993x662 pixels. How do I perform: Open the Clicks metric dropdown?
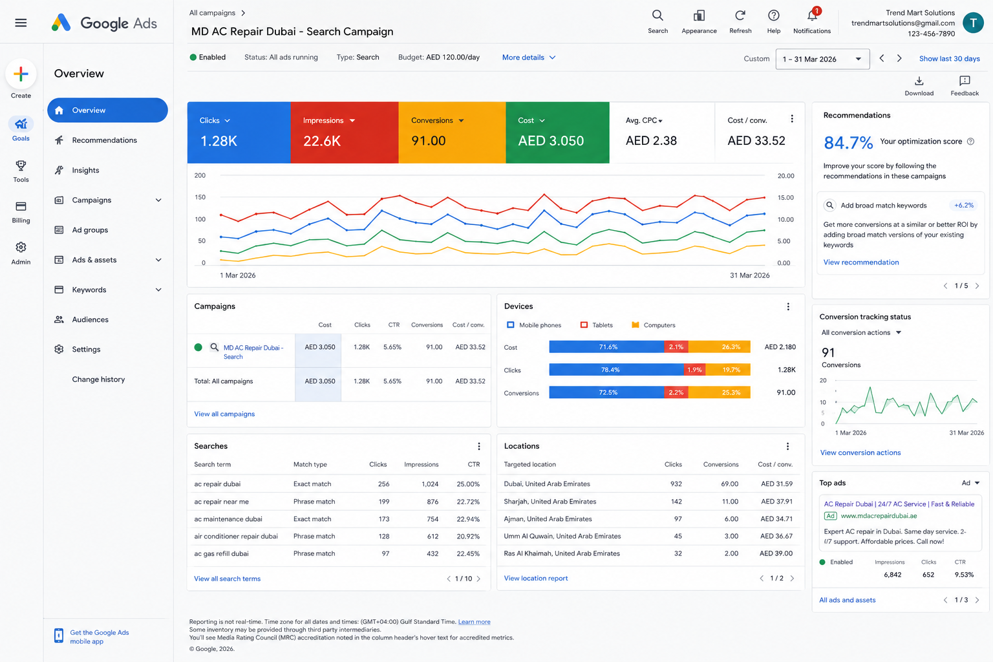click(x=228, y=121)
